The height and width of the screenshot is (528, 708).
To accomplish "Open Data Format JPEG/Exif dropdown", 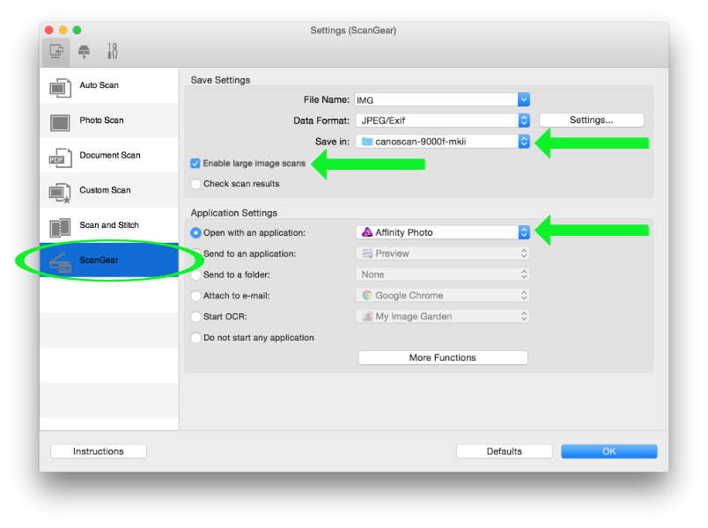I will pyautogui.click(x=442, y=121).
